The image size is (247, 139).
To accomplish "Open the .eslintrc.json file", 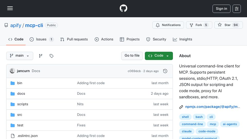I will (x=28, y=136).
